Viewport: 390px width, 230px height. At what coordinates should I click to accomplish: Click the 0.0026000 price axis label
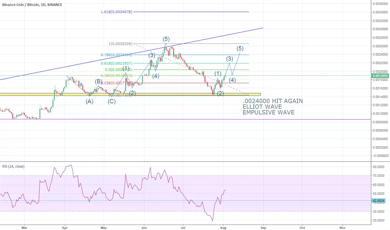[x=380, y=46]
